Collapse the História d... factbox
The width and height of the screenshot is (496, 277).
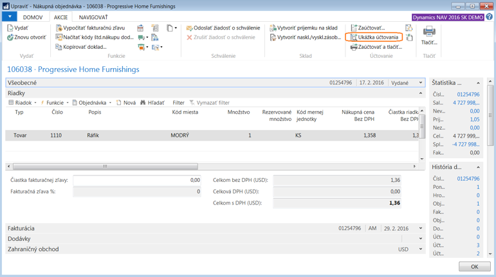[478, 167]
